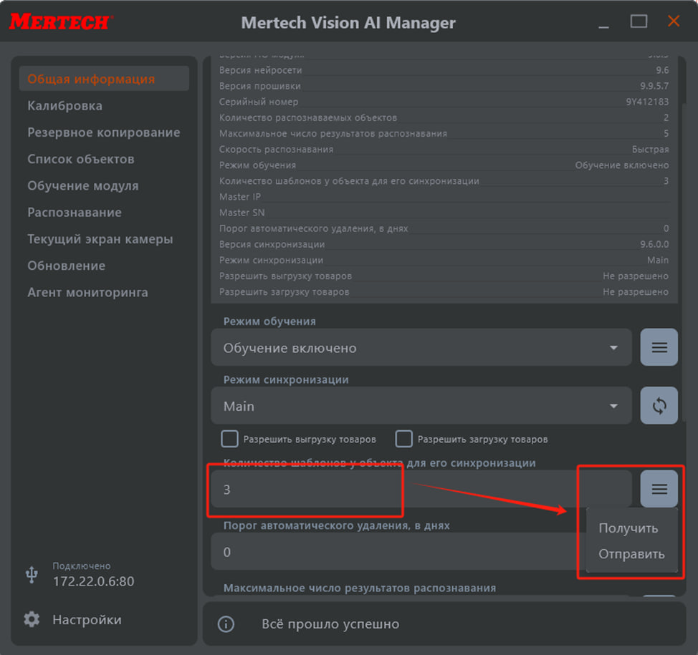Open Список объектов in sidebar
698x655 pixels.
click(81, 159)
